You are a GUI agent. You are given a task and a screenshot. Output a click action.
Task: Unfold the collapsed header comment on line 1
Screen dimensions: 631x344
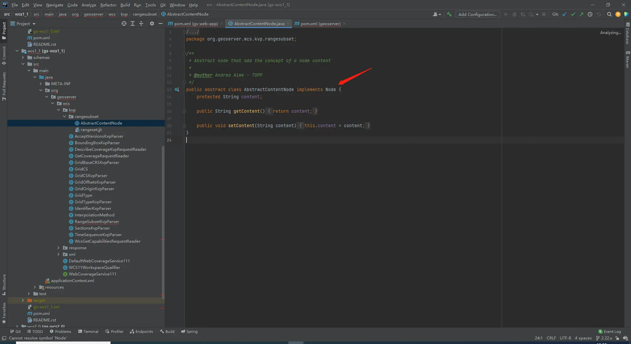(184, 32)
